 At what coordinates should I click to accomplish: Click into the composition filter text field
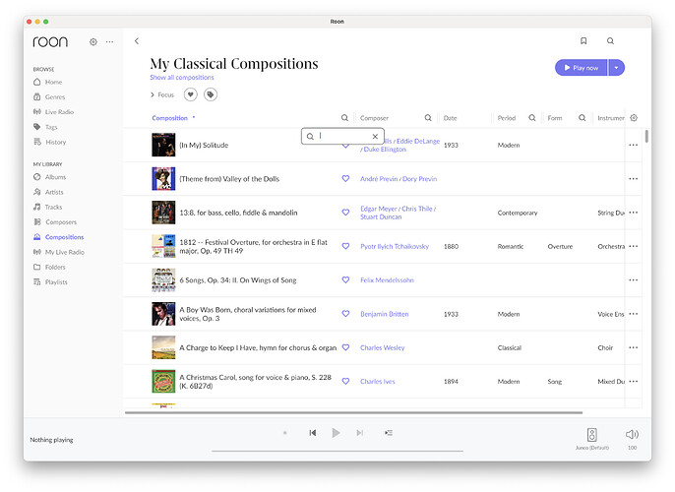coord(343,136)
